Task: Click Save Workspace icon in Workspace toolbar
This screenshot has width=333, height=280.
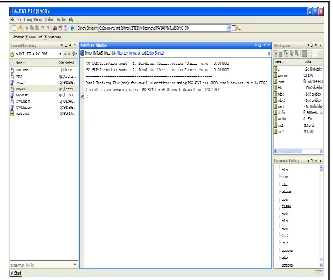Action: pyautogui.click(x=291, y=53)
